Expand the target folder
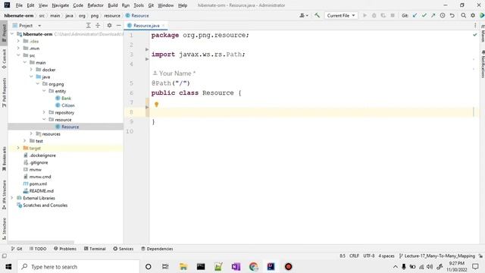 click(x=18, y=148)
